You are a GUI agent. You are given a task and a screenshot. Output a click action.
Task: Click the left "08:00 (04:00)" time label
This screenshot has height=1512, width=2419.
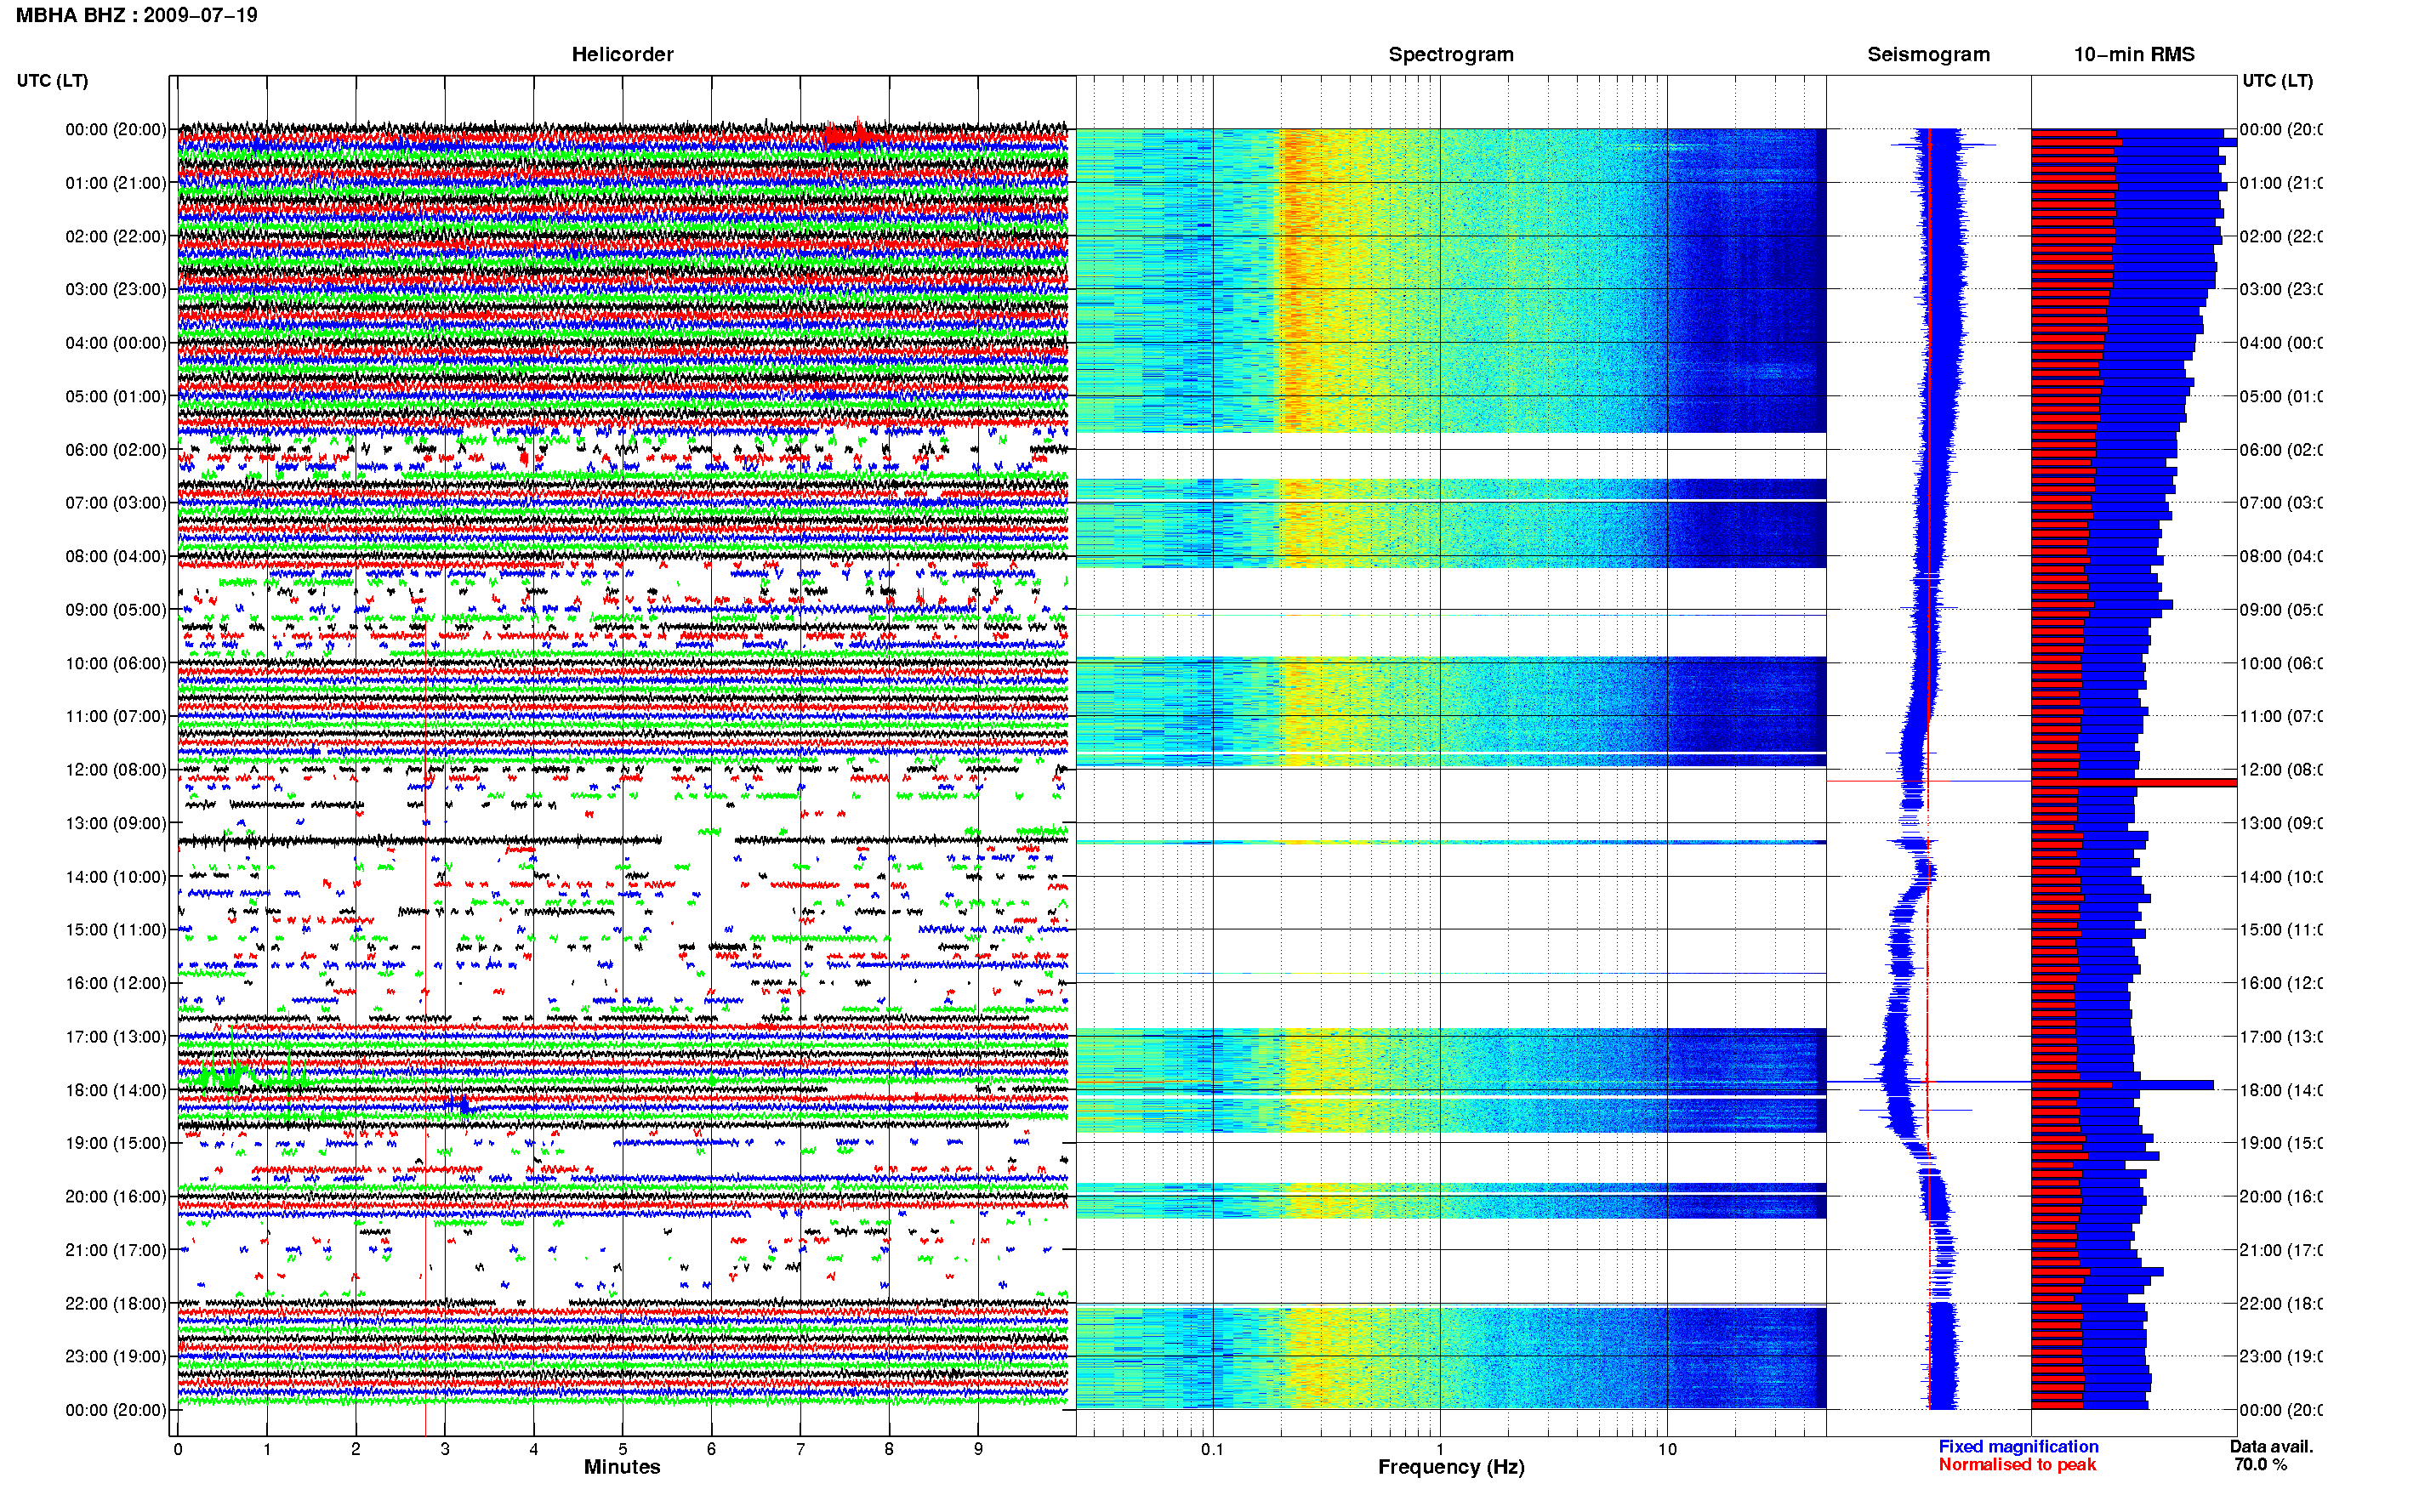[x=116, y=556]
